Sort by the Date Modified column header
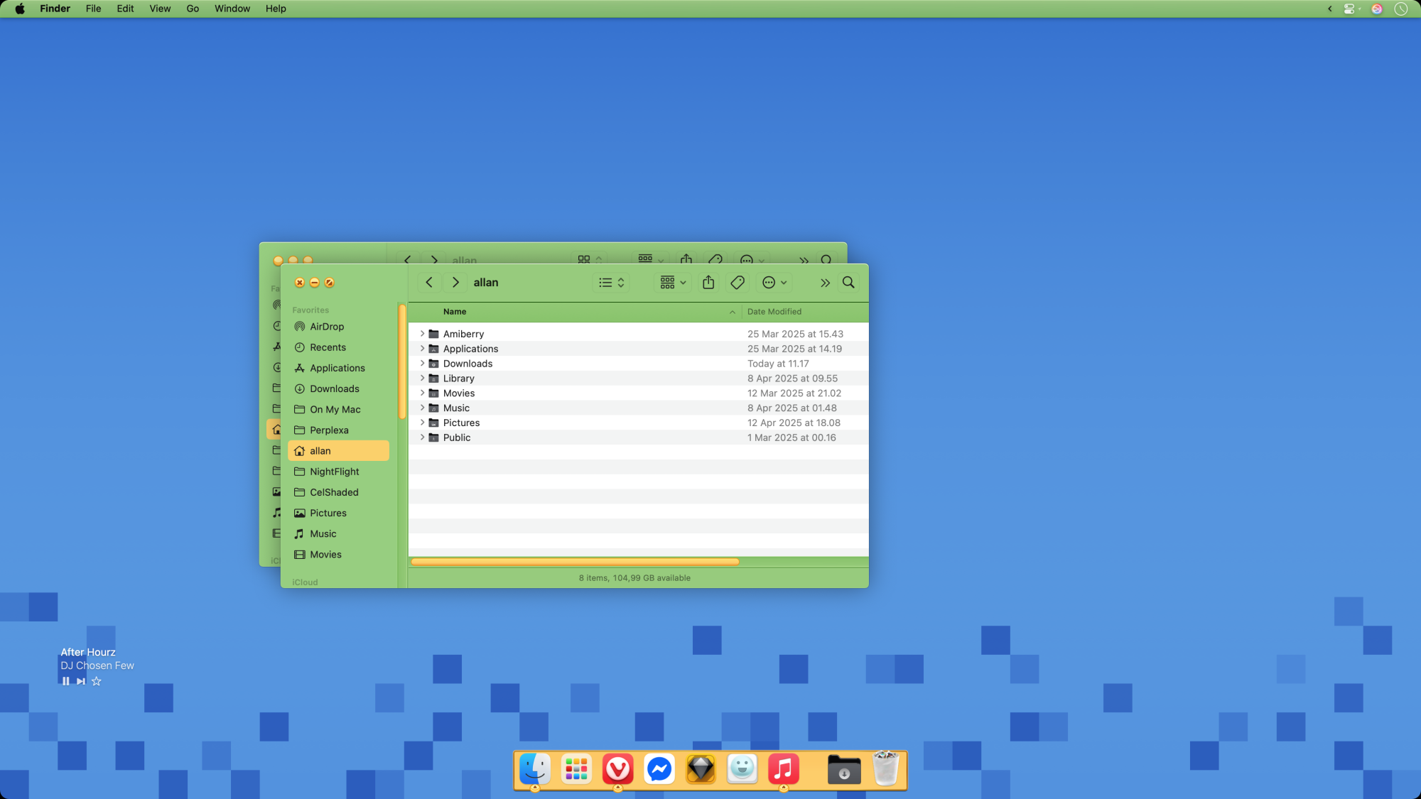The height and width of the screenshot is (799, 1421). point(774,312)
